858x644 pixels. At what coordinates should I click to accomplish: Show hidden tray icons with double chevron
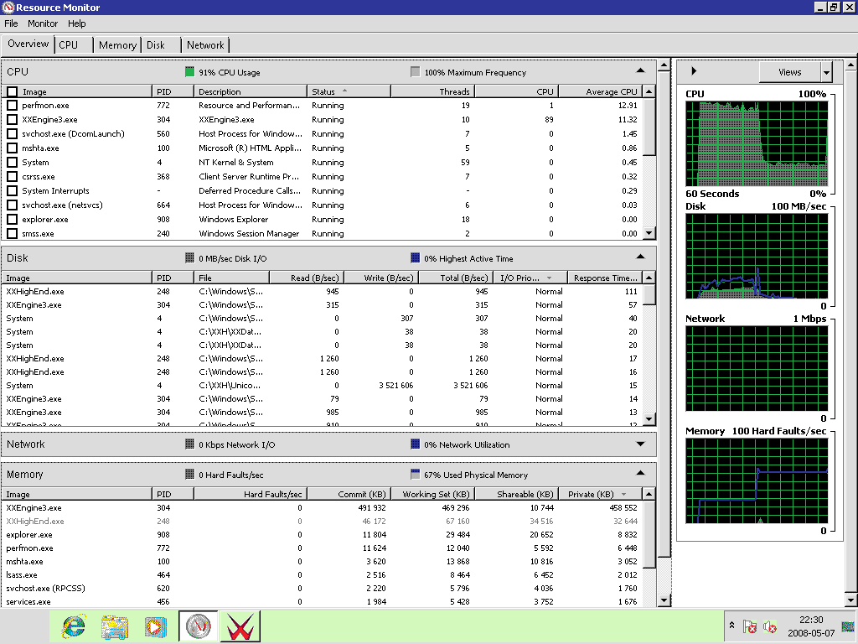731,625
